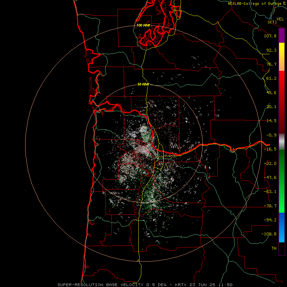
Task: Click the [KT] units label
Action: (272, 22)
